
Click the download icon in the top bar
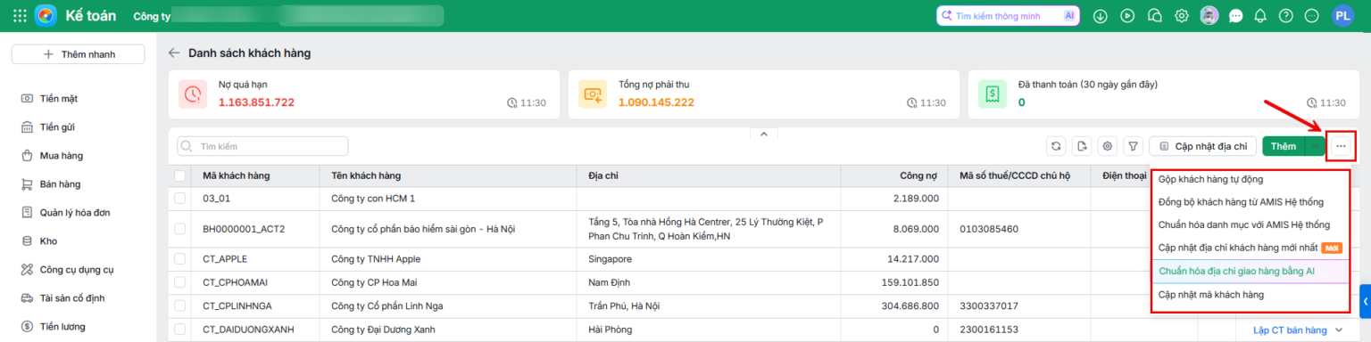[x=1100, y=16]
